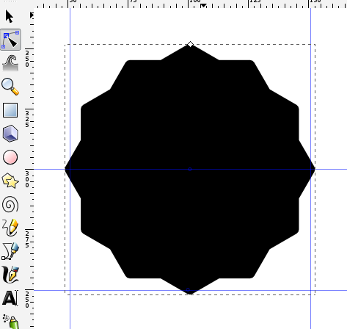The image size is (347, 329).
Task: Select the Ellipse circle tool
Action: (10, 157)
